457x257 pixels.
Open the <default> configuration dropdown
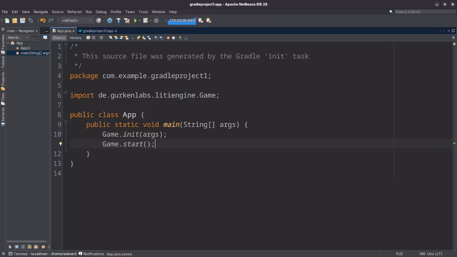coord(76,20)
